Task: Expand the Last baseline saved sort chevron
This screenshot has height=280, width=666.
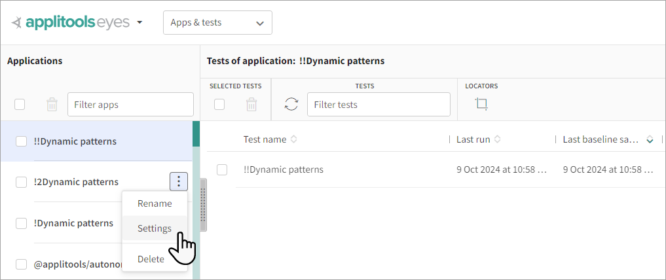Action: [x=650, y=139]
